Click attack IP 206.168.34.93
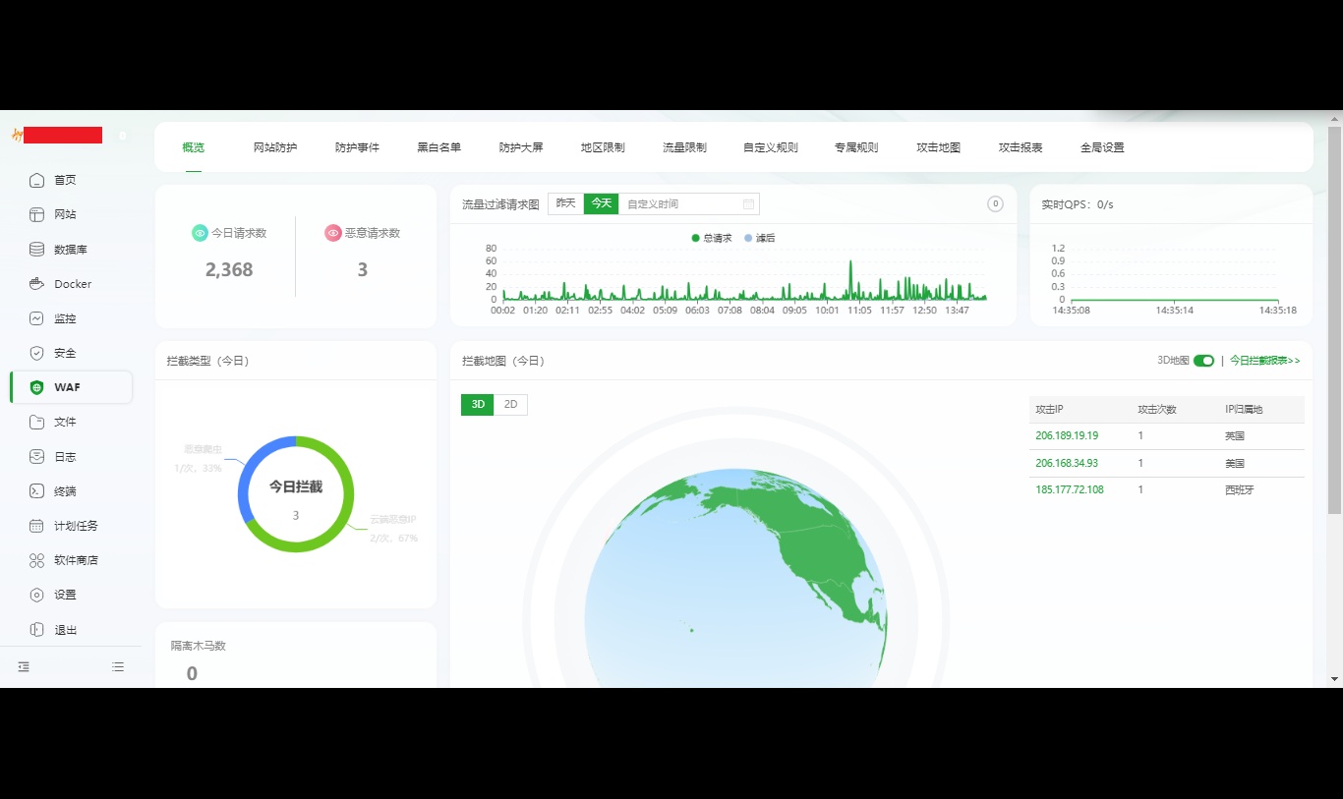Viewport: 1343px width, 799px height. [x=1067, y=463]
